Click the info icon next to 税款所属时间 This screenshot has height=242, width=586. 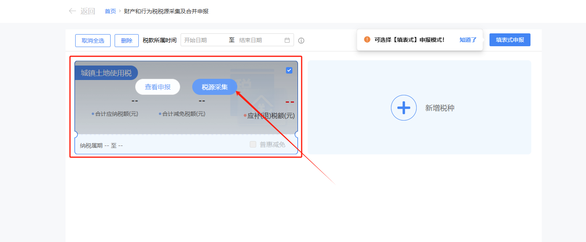(x=301, y=40)
